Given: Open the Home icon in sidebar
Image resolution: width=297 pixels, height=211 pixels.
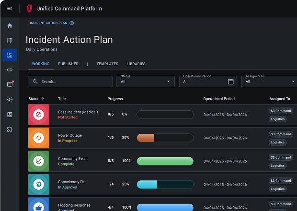Looking at the screenshot, I should tap(10, 25).
